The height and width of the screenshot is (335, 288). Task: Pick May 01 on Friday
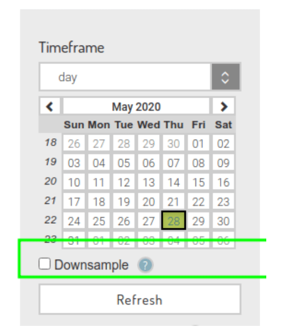point(199,143)
